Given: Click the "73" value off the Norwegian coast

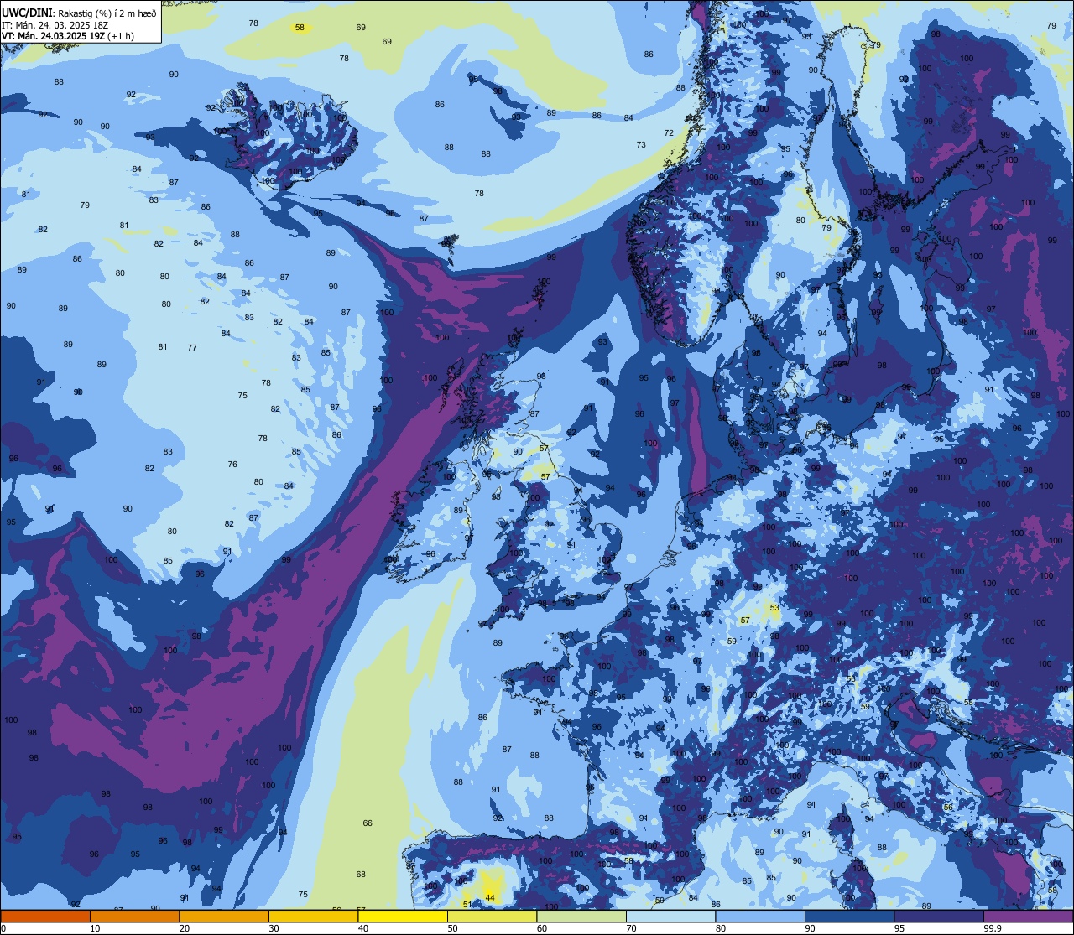Looking at the screenshot, I should [641, 145].
